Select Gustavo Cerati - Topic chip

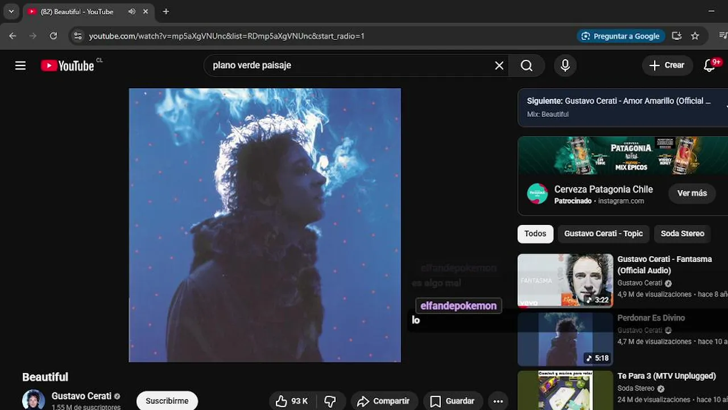tap(603, 233)
